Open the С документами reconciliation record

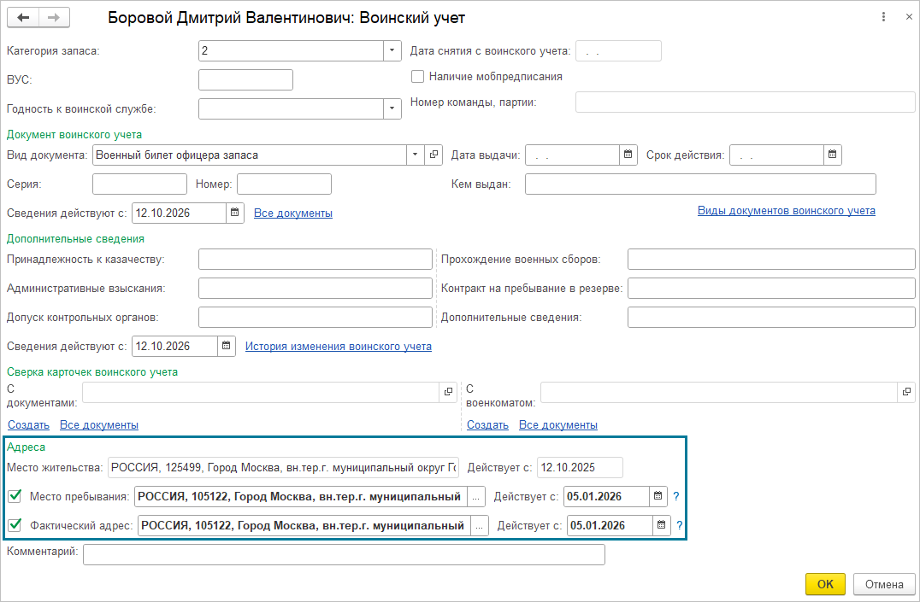tap(448, 392)
